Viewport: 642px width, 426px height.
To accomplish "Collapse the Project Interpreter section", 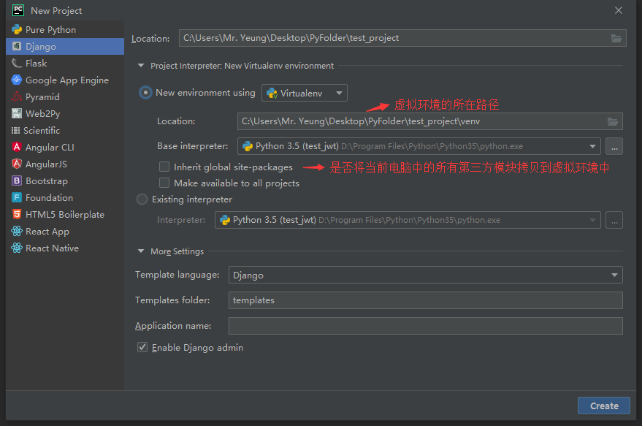I will 141,66.
